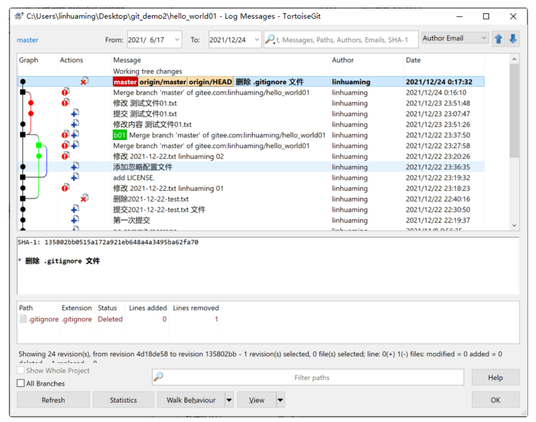
Task: Click the Graph column header
Action: point(38,60)
